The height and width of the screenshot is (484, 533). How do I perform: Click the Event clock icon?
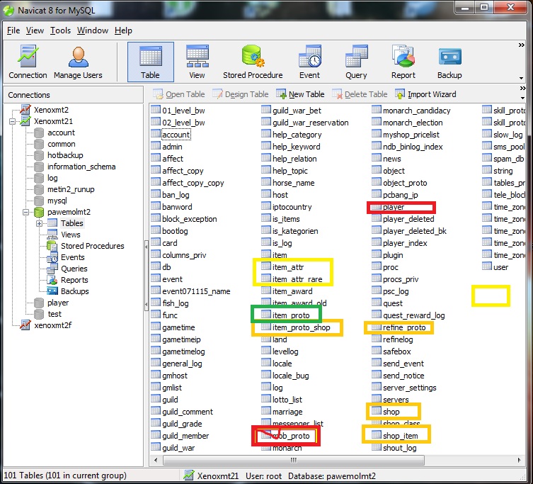click(x=309, y=62)
